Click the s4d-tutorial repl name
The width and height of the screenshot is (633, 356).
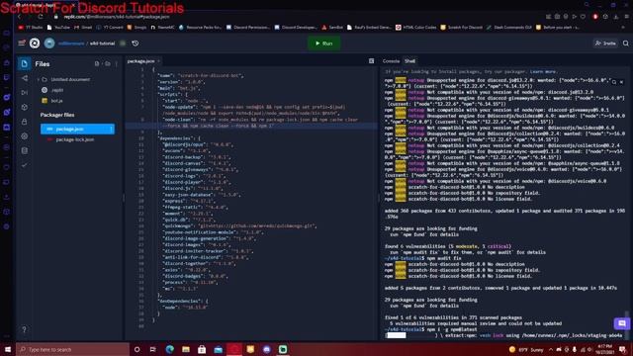pyautogui.click(x=102, y=44)
